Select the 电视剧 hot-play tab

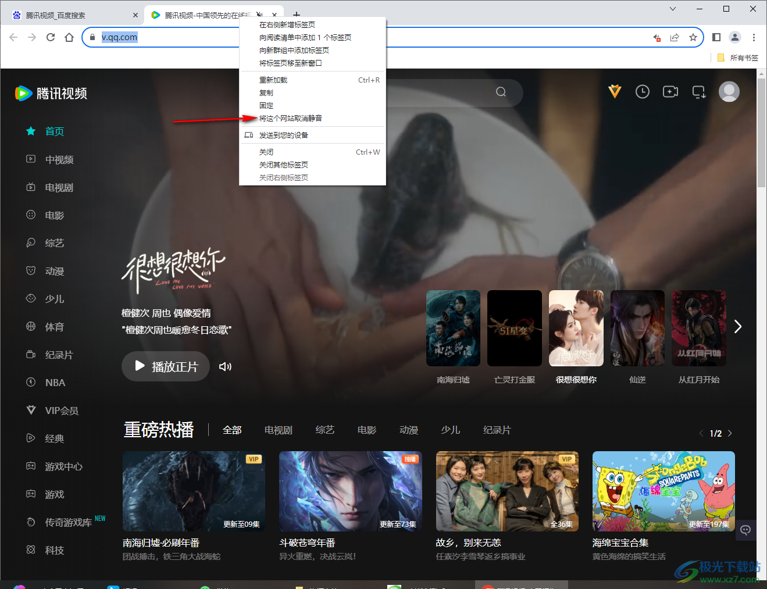click(x=279, y=430)
